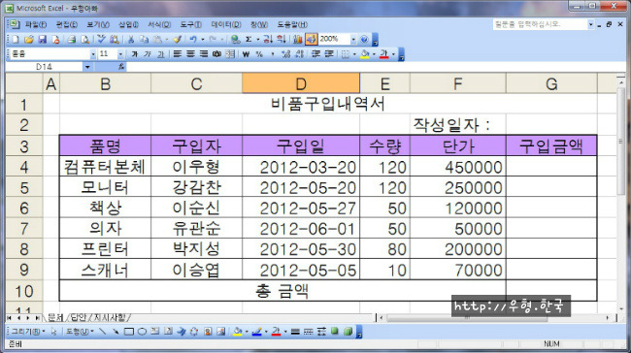Open the font size dropdown showing 11
This screenshot has height=353, width=631.
(x=120, y=54)
